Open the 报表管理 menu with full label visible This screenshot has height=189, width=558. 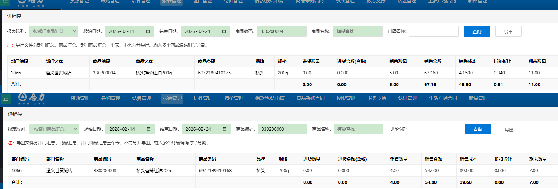coord(172,99)
